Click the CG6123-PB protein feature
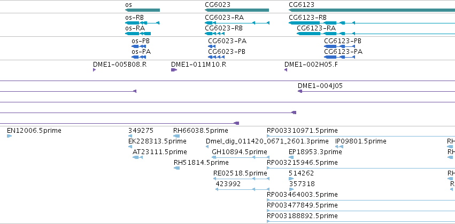Image resolution: width=455 pixels, height=224 pixels. pyautogui.click(x=340, y=46)
